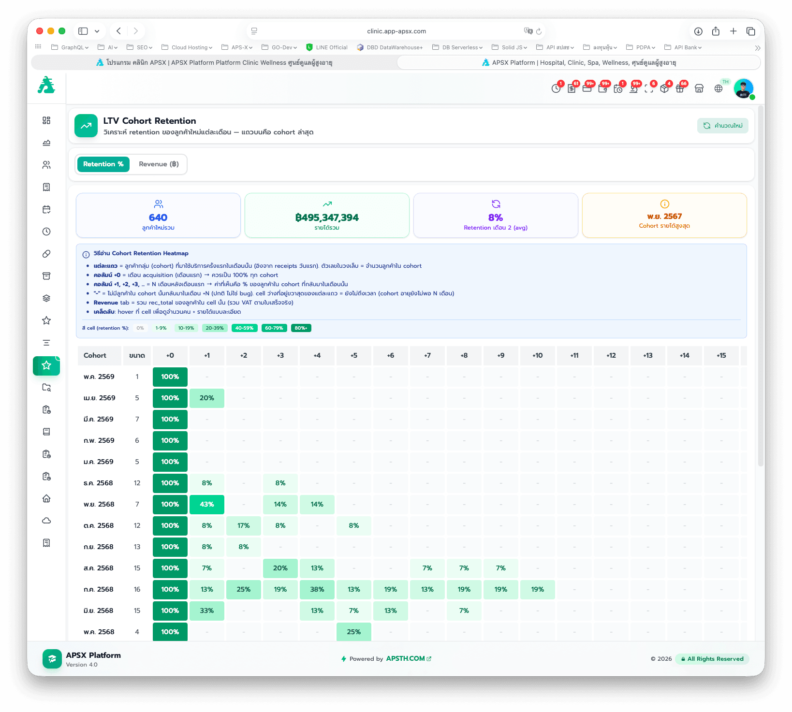
Task: Toggle Safari sidebar visibility button
Action: [83, 31]
